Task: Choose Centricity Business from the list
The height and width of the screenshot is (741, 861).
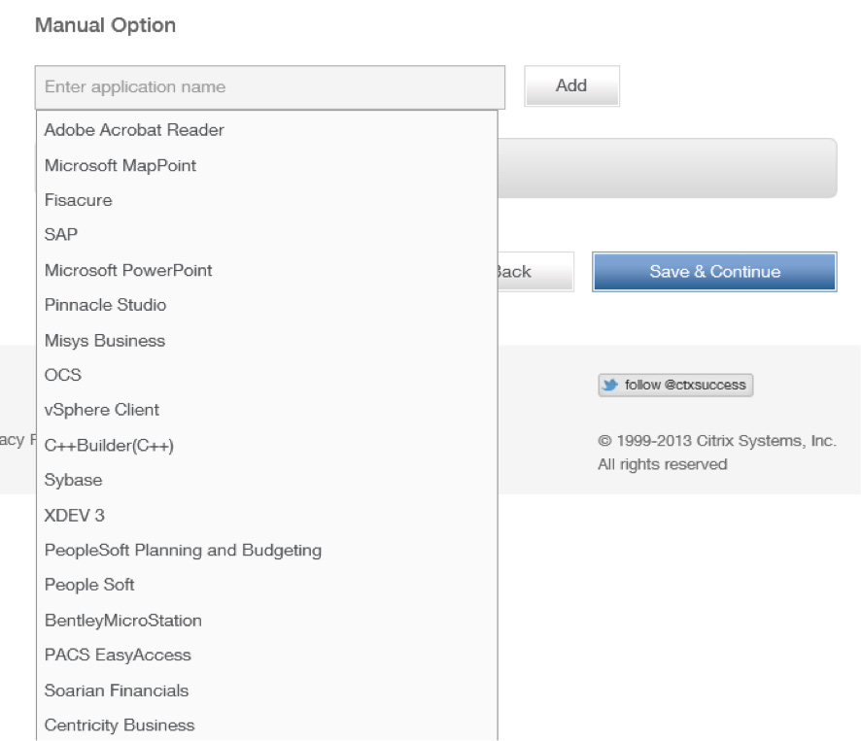Action: [267, 725]
